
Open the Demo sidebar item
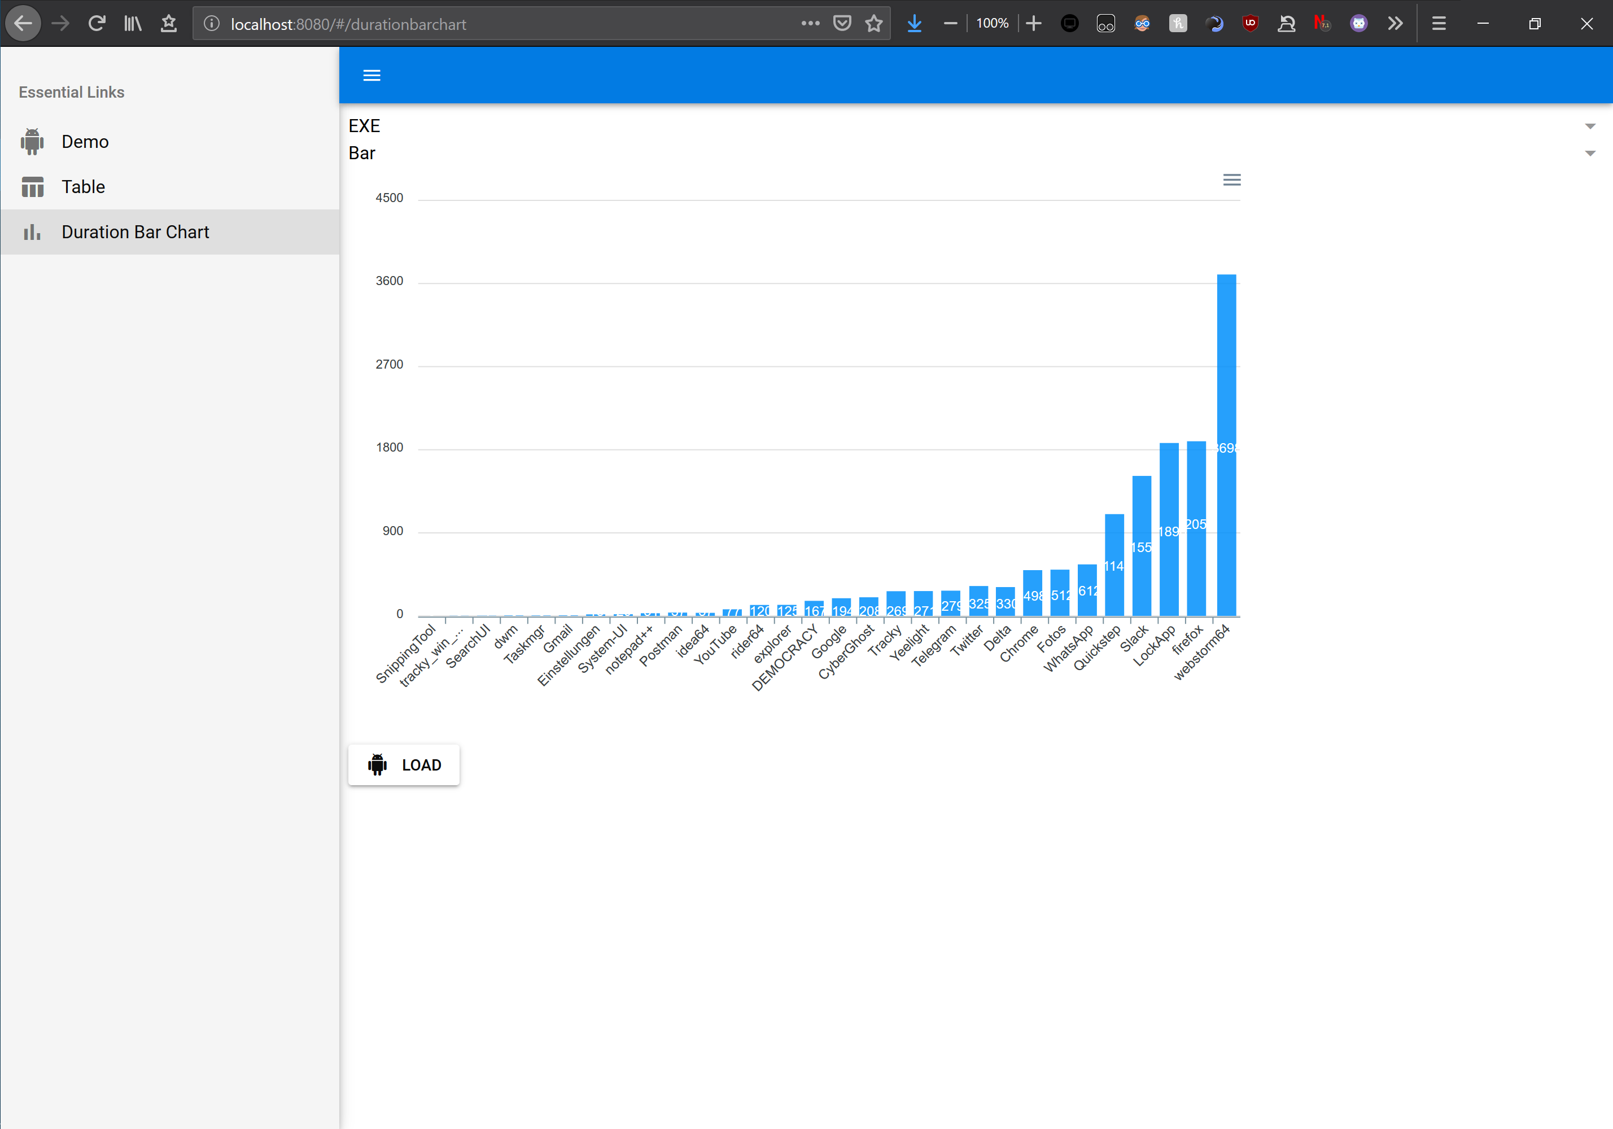[x=85, y=142]
